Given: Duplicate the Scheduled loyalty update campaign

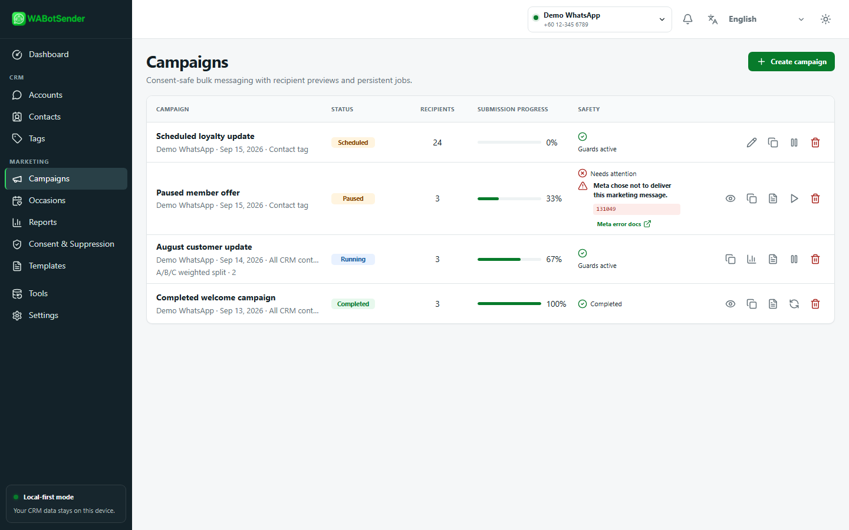Looking at the screenshot, I should pyautogui.click(x=773, y=143).
